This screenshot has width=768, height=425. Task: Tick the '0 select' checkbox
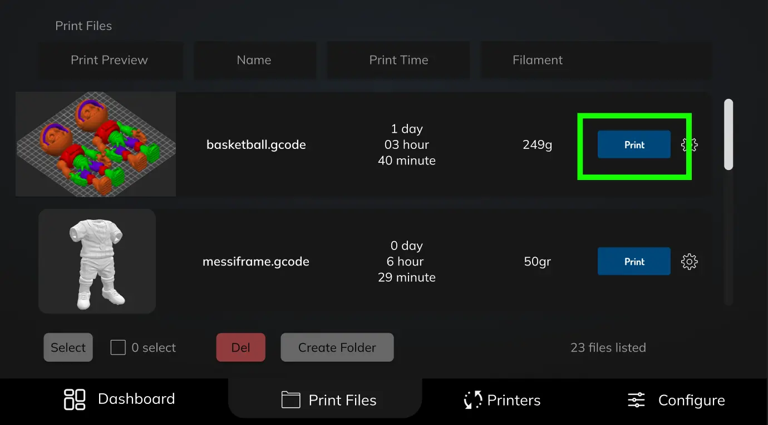click(x=118, y=348)
